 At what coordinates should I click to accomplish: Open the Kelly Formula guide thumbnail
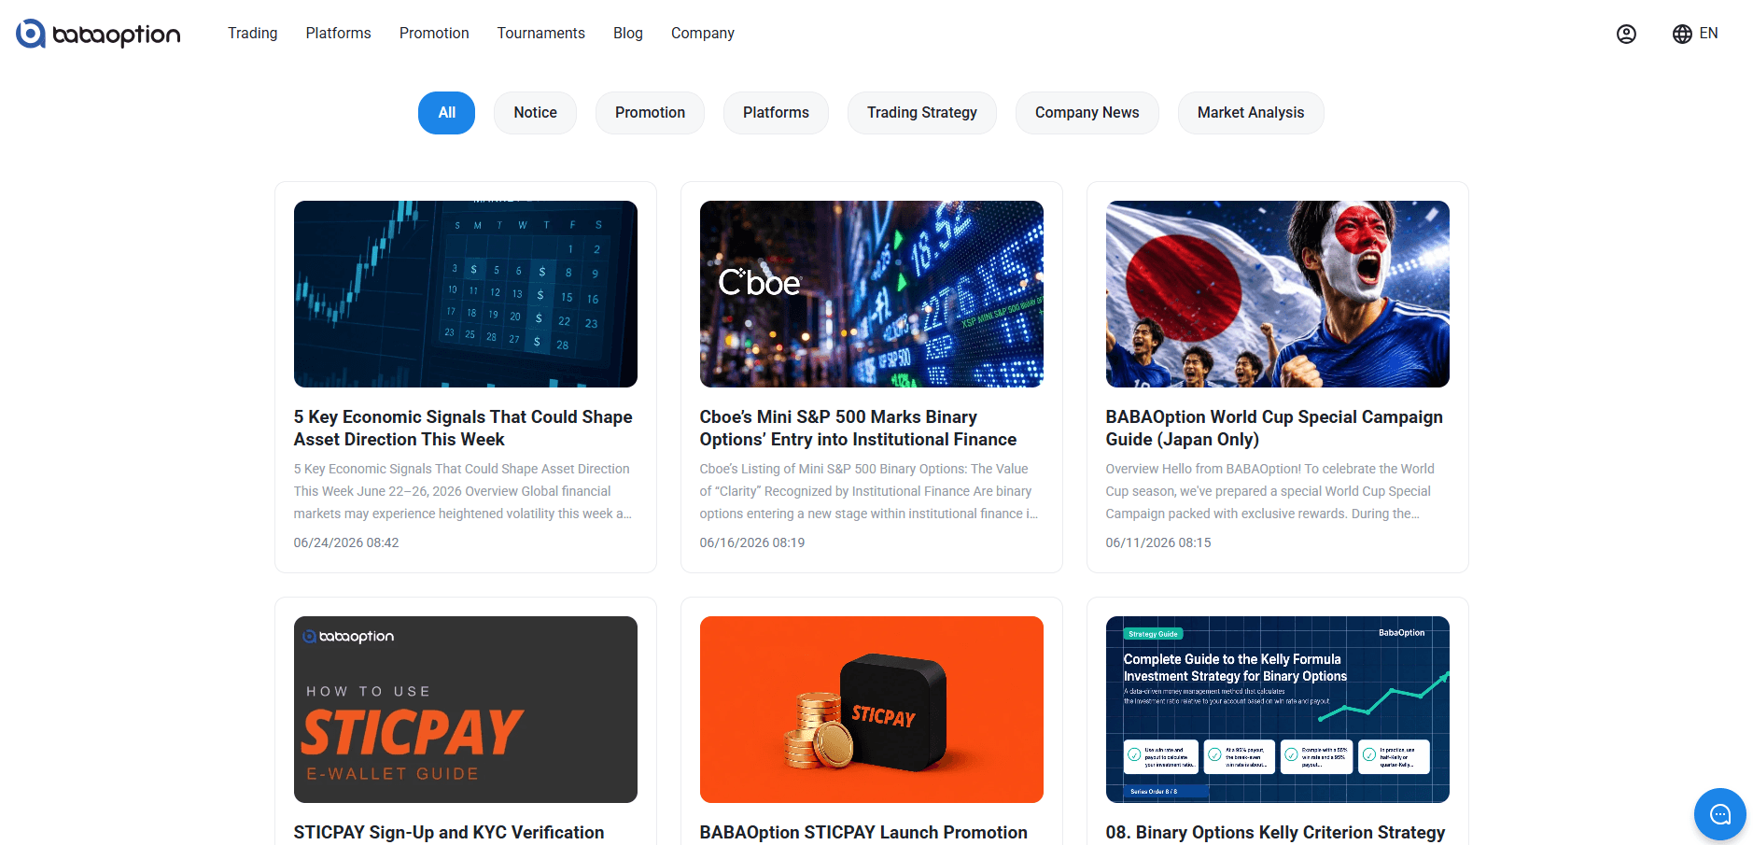pos(1278,710)
